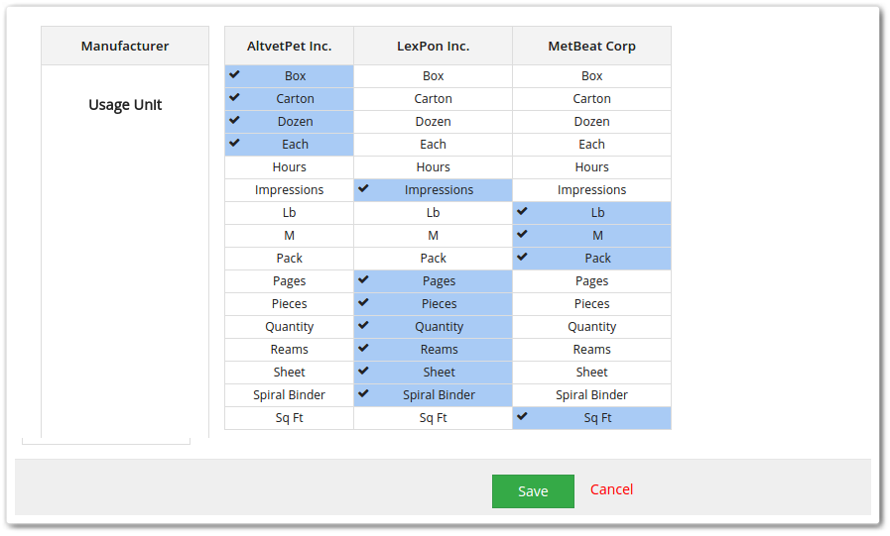
Task: Click the AltvetPet Inc. column header
Action: pyautogui.click(x=289, y=46)
